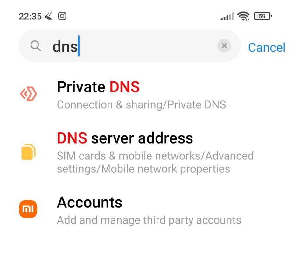Open the DNS server address result title
The image size is (293, 255).
tap(125, 138)
